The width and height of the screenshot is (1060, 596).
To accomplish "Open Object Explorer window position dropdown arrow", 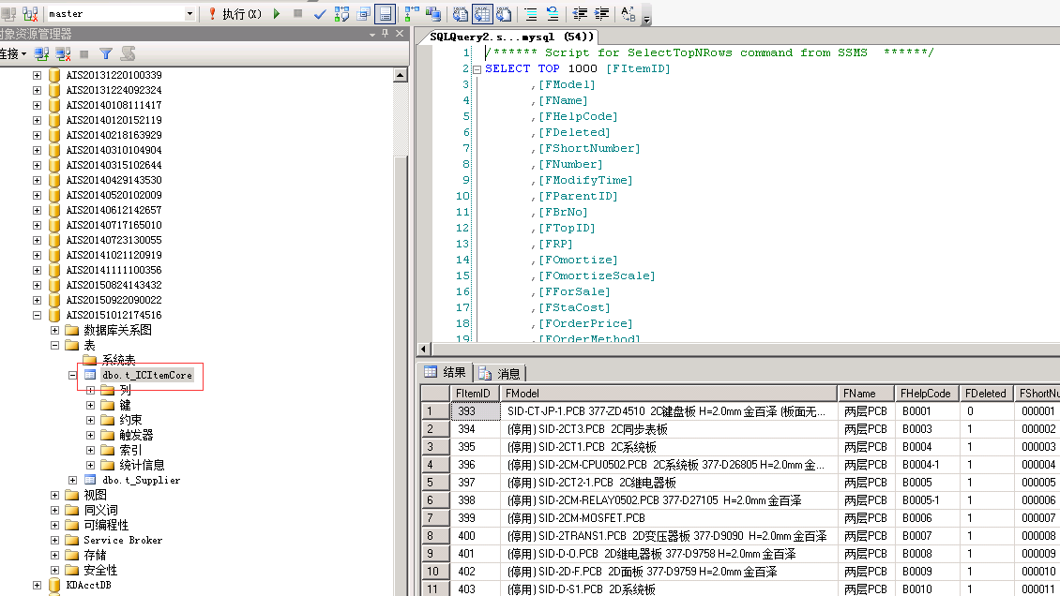I will (x=372, y=34).
